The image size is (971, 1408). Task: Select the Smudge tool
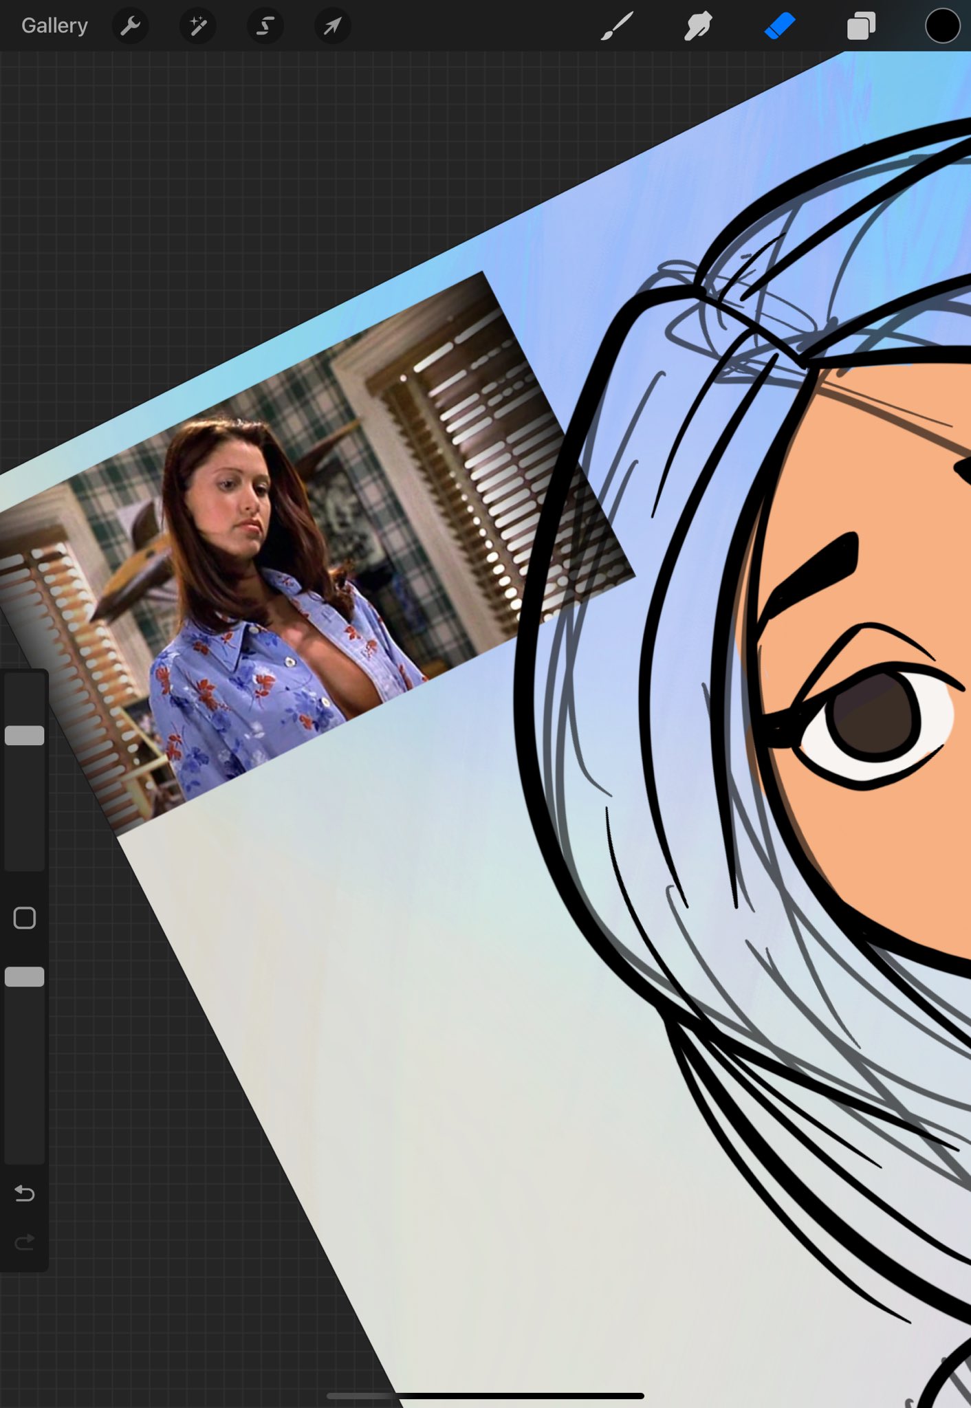tap(698, 26)
